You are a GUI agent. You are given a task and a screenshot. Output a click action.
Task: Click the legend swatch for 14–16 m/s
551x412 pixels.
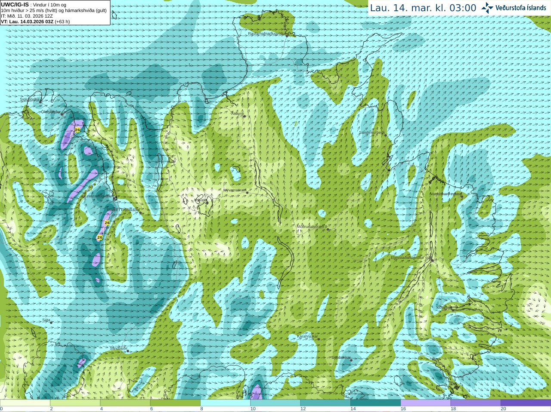[375, 403]
